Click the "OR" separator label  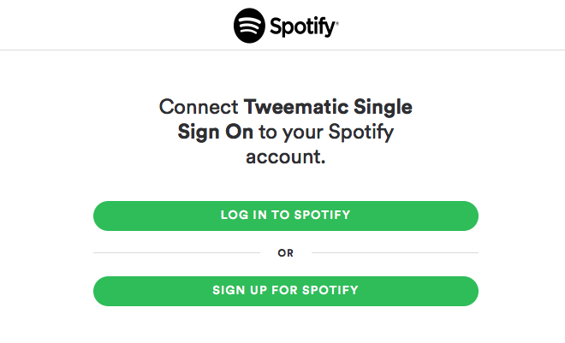(x=286, y=253)
